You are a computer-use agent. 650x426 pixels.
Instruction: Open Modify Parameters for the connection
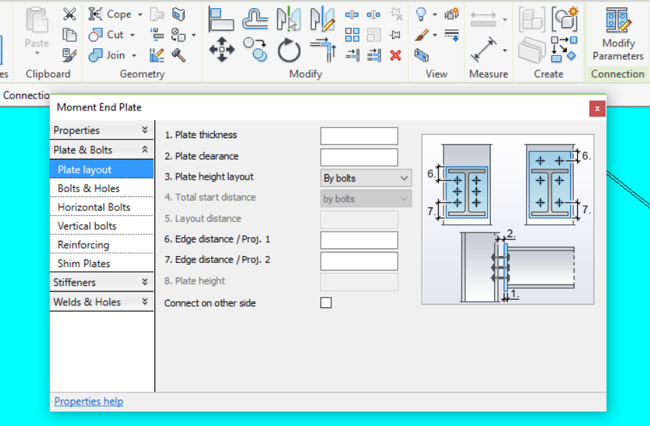tap(617, 35)
